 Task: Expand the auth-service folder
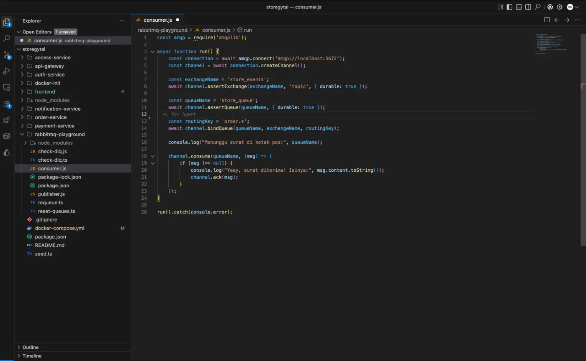(22, 75)
